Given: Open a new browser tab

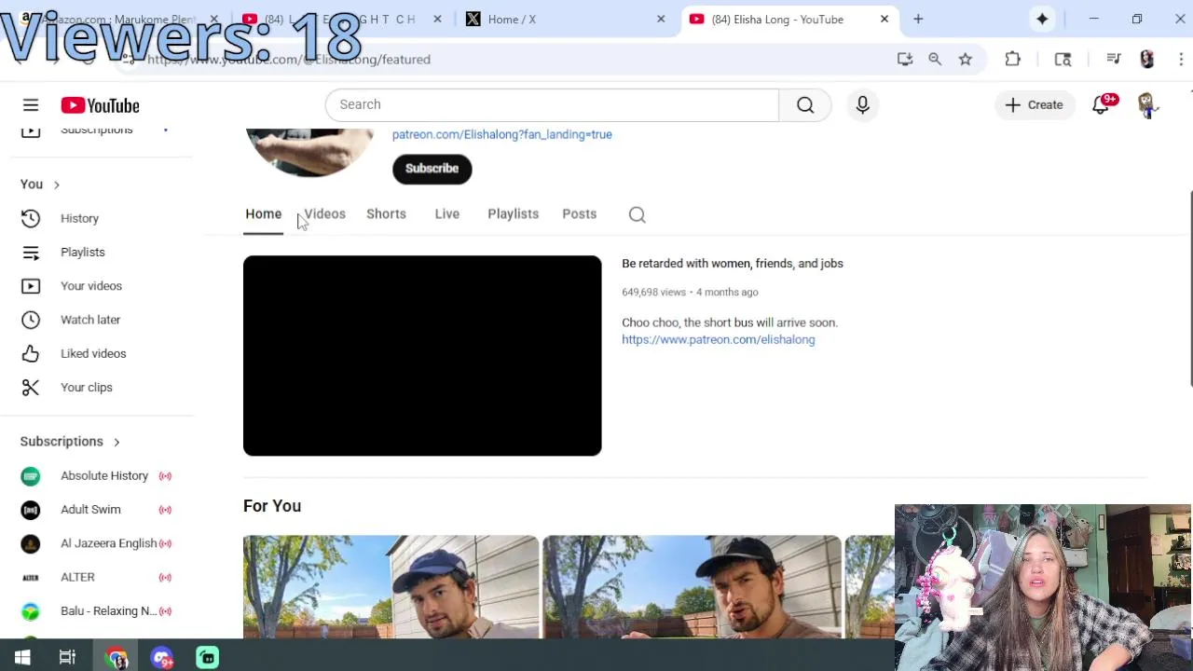Looking at the screenshot, I should click(918, 19).
